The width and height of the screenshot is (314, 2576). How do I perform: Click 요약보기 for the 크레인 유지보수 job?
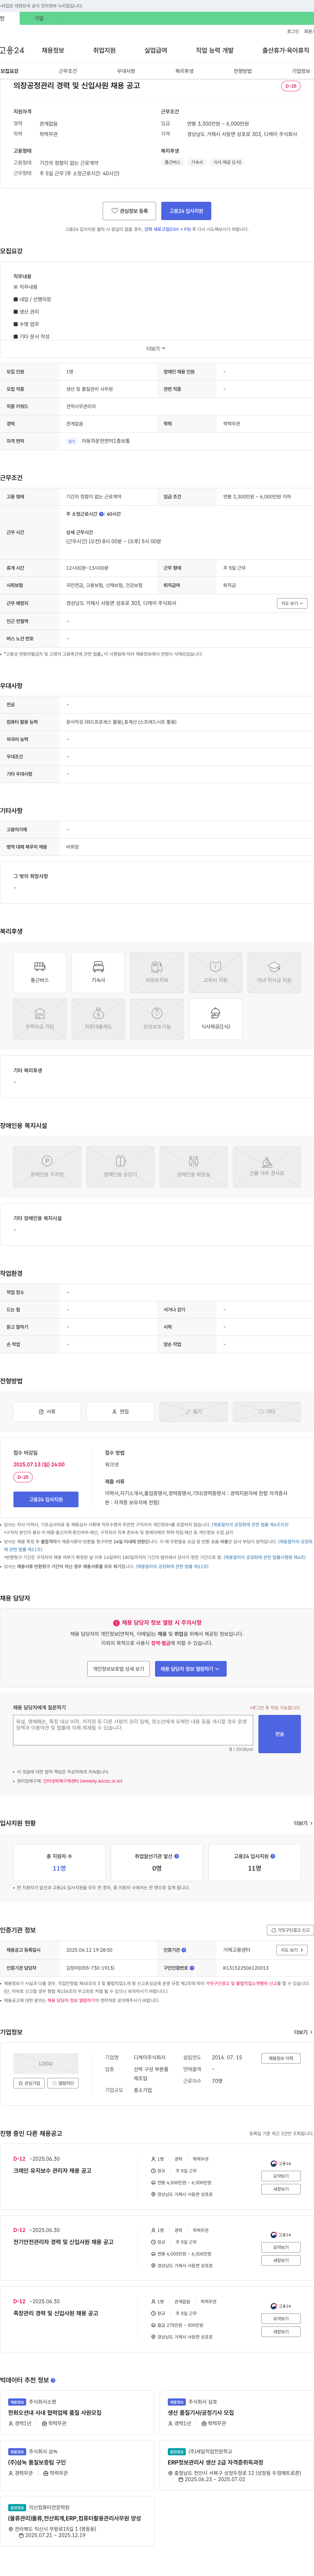click(281, 2176)
